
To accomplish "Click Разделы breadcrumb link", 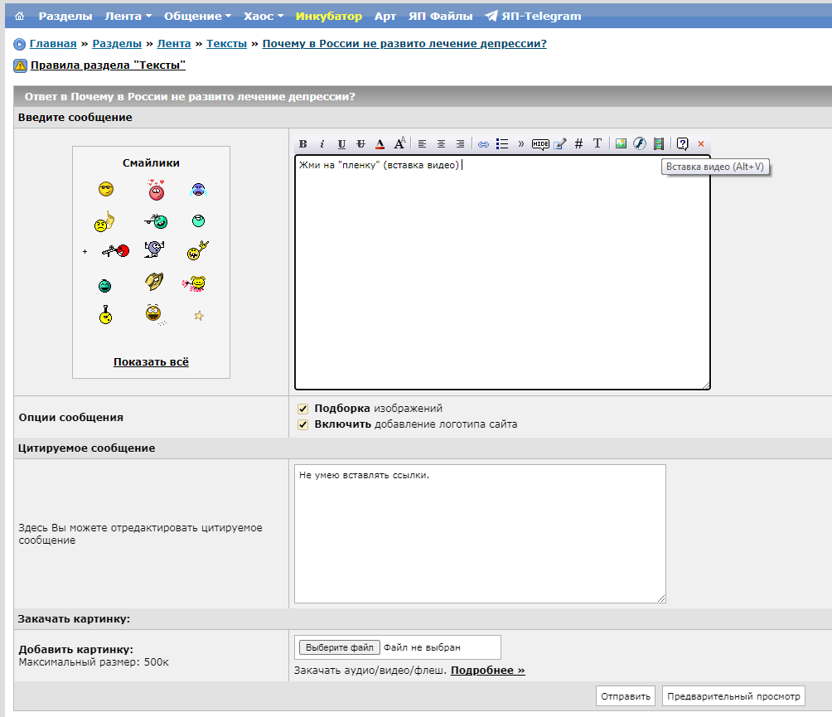I will click(x=117, y=44).
